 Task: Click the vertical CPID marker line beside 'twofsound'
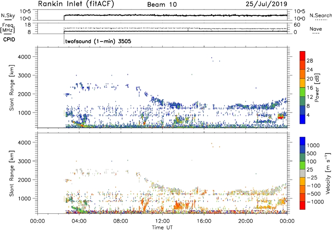tap(64, 39)
